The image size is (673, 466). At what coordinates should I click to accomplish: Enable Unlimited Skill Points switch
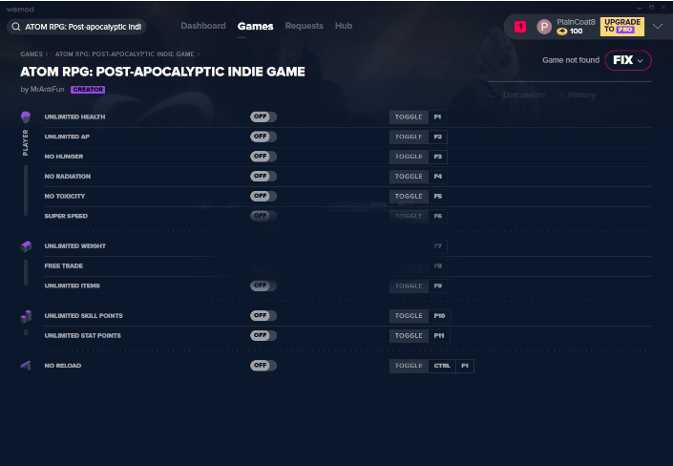263,316
